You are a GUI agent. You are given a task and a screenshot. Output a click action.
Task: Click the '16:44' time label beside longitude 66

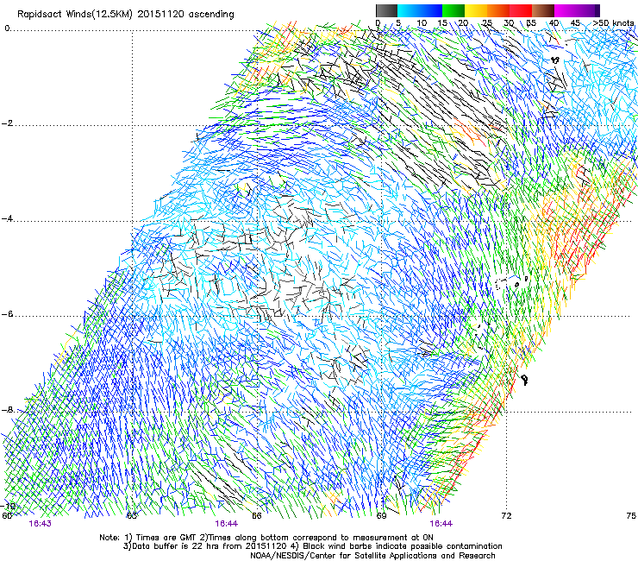[x=226, y=524]
